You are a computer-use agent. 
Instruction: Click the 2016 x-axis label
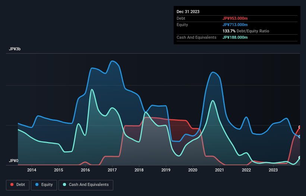(x=85, y=170)
